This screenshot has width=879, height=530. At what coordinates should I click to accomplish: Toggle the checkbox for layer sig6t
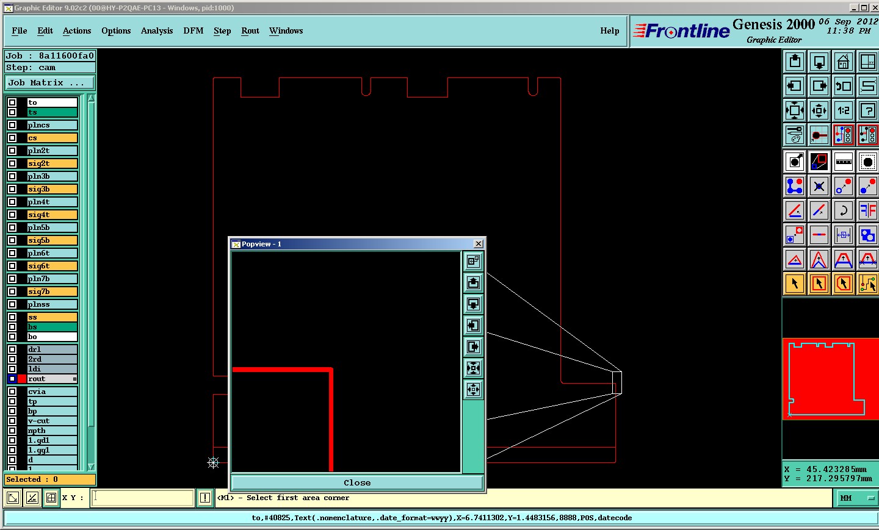pyautogui.click(x=12, y=266)
